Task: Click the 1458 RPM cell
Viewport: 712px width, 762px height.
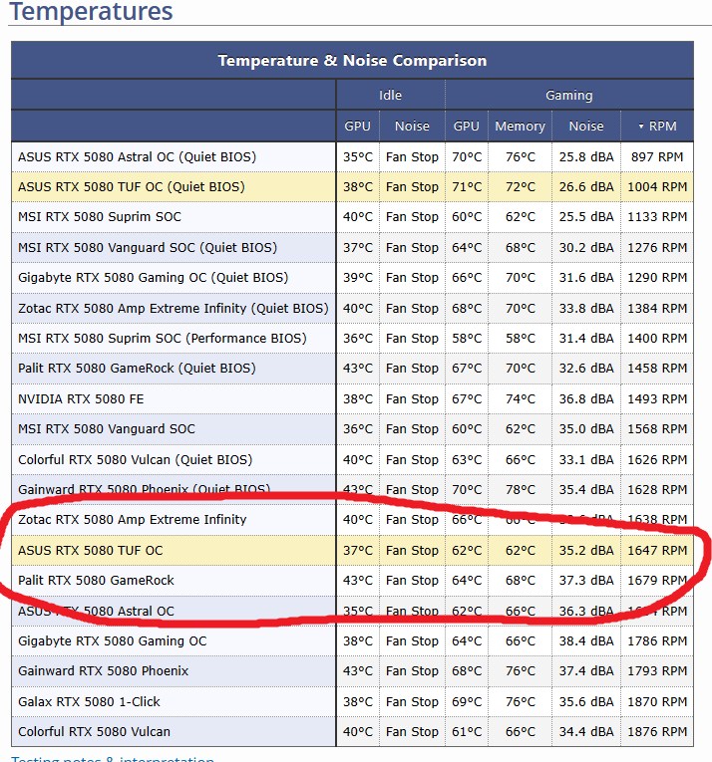Action: coord(657,369)
